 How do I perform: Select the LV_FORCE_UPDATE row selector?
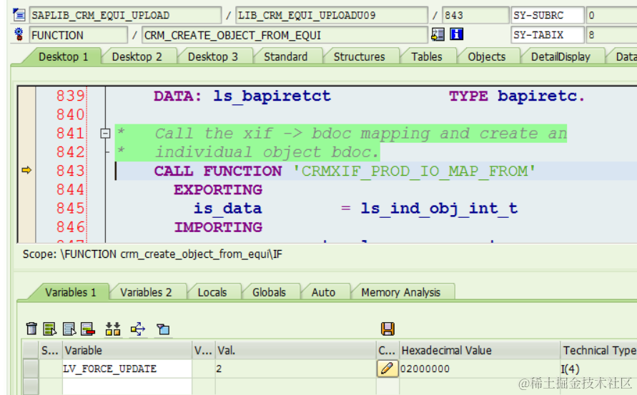(x=31, y=369)
